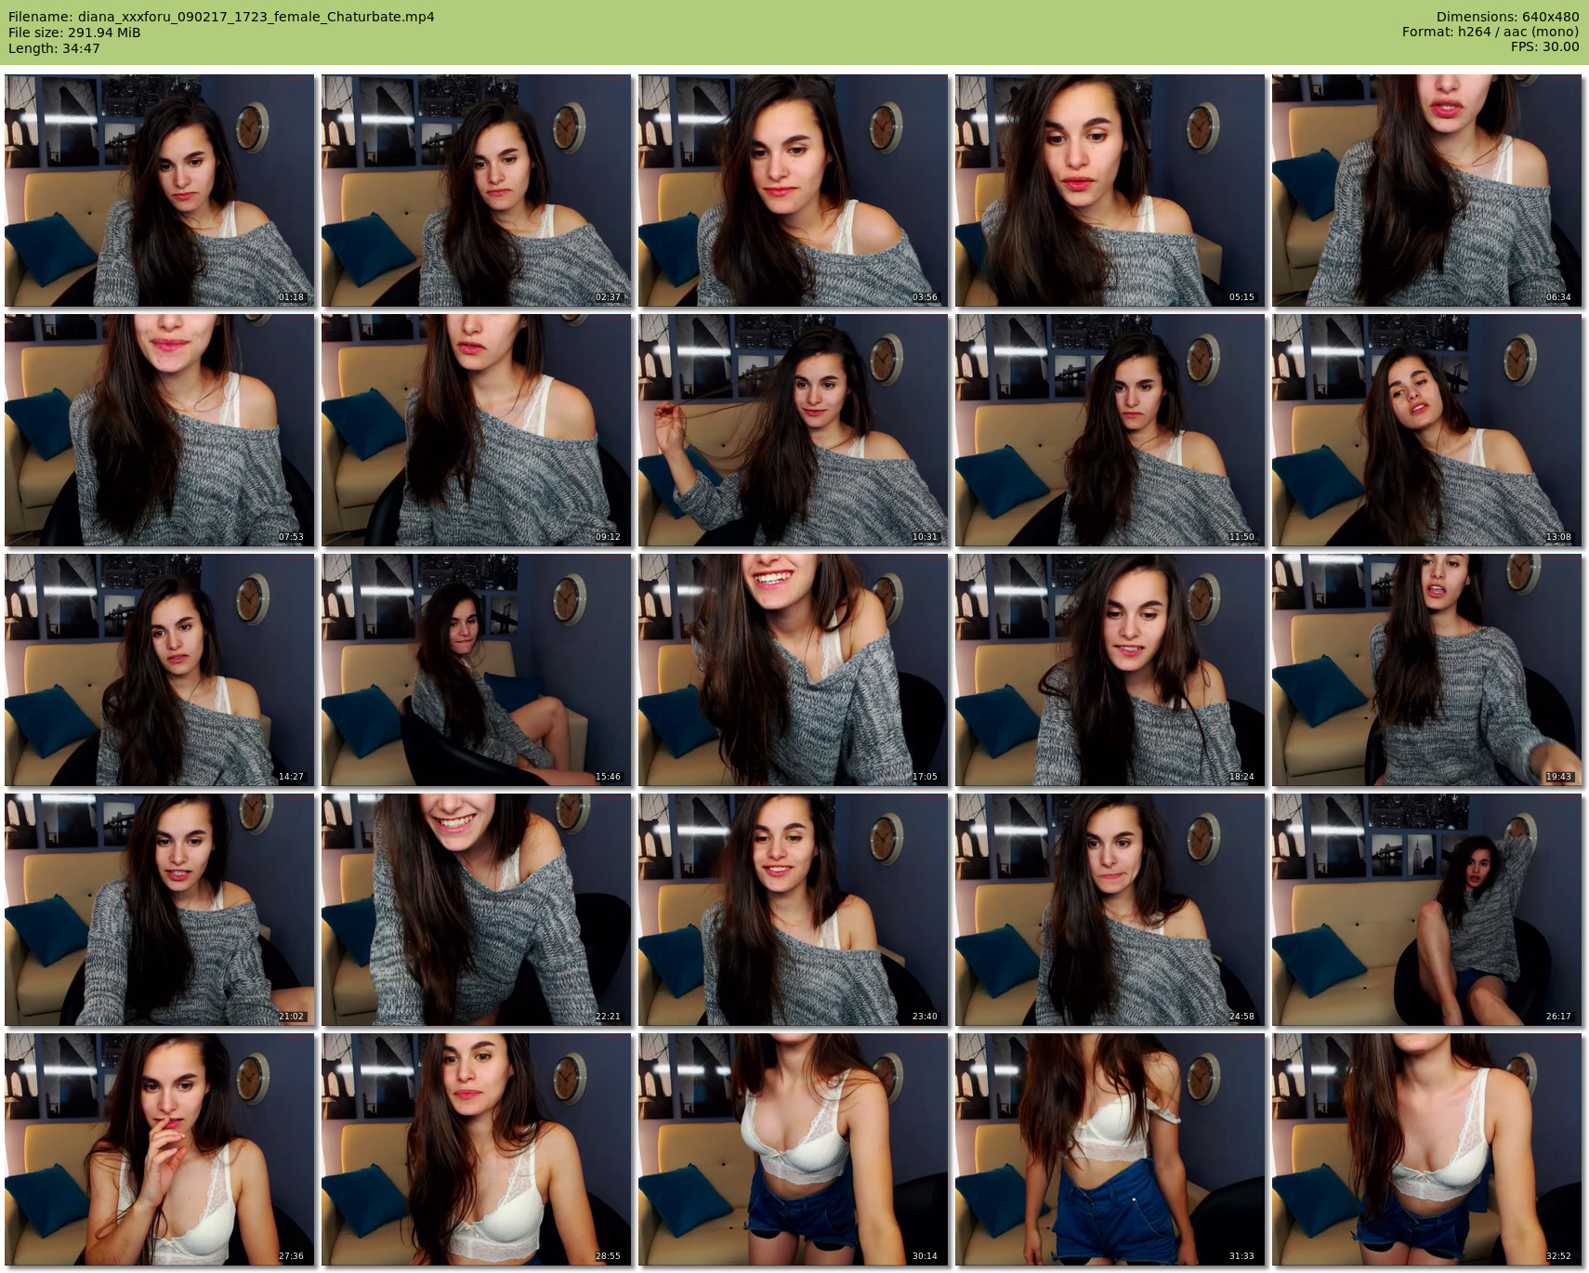Select the thumbnail timestamped 21:02
Image resolution: width=1589 pixels, height=1273 pixels.
160,910
